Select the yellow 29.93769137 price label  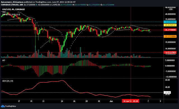(x=170, y=25)
